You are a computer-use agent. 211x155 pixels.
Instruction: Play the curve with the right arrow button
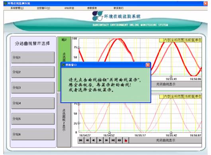100,140
